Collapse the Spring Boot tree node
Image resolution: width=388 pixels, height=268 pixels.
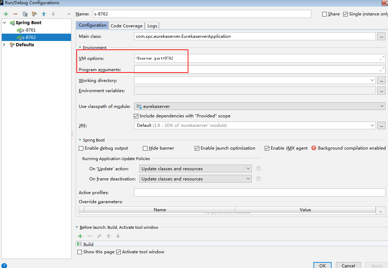(5, 22)
